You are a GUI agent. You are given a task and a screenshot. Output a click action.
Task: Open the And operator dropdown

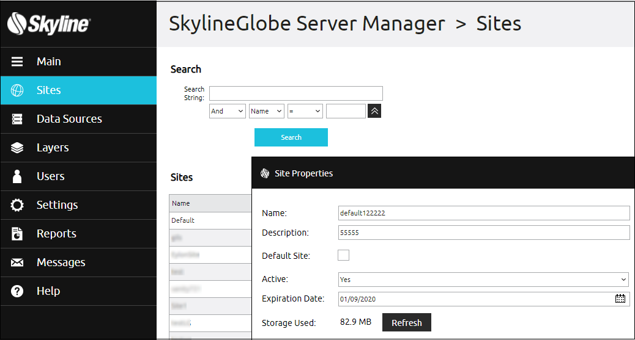point(228,110)
